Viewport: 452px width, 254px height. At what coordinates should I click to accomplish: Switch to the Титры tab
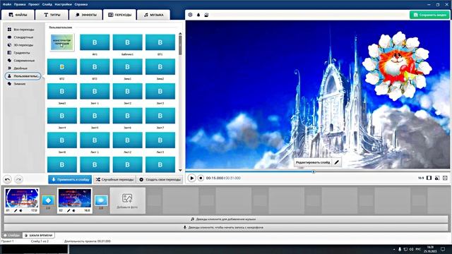52,15
